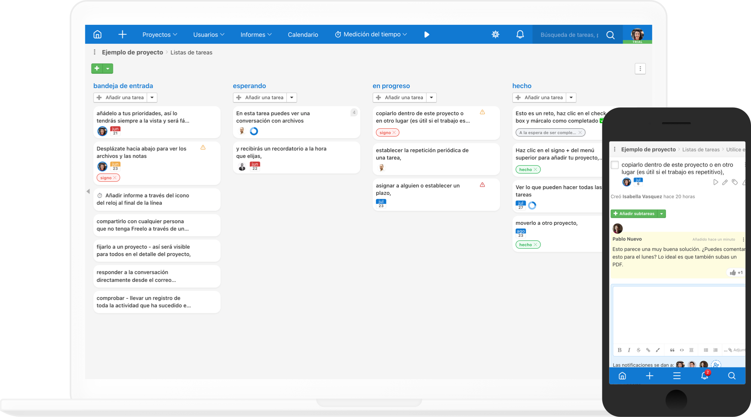Insert quote in phone comment editor
This screenshot has width=751, height=417.
(x=672, y=350)
